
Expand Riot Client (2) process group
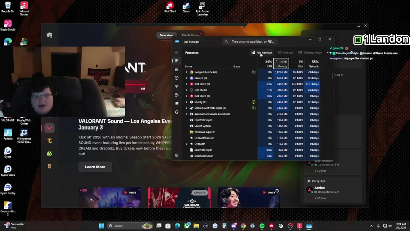pos(187,84)
